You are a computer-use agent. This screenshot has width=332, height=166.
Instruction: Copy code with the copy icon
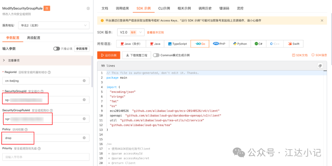click(320, 66)
